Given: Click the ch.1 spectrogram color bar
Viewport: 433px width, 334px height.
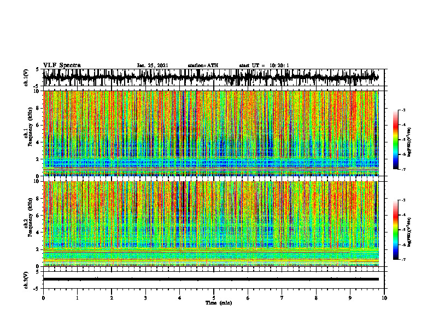Looking at the screenshot, I should tap(395, 140).
